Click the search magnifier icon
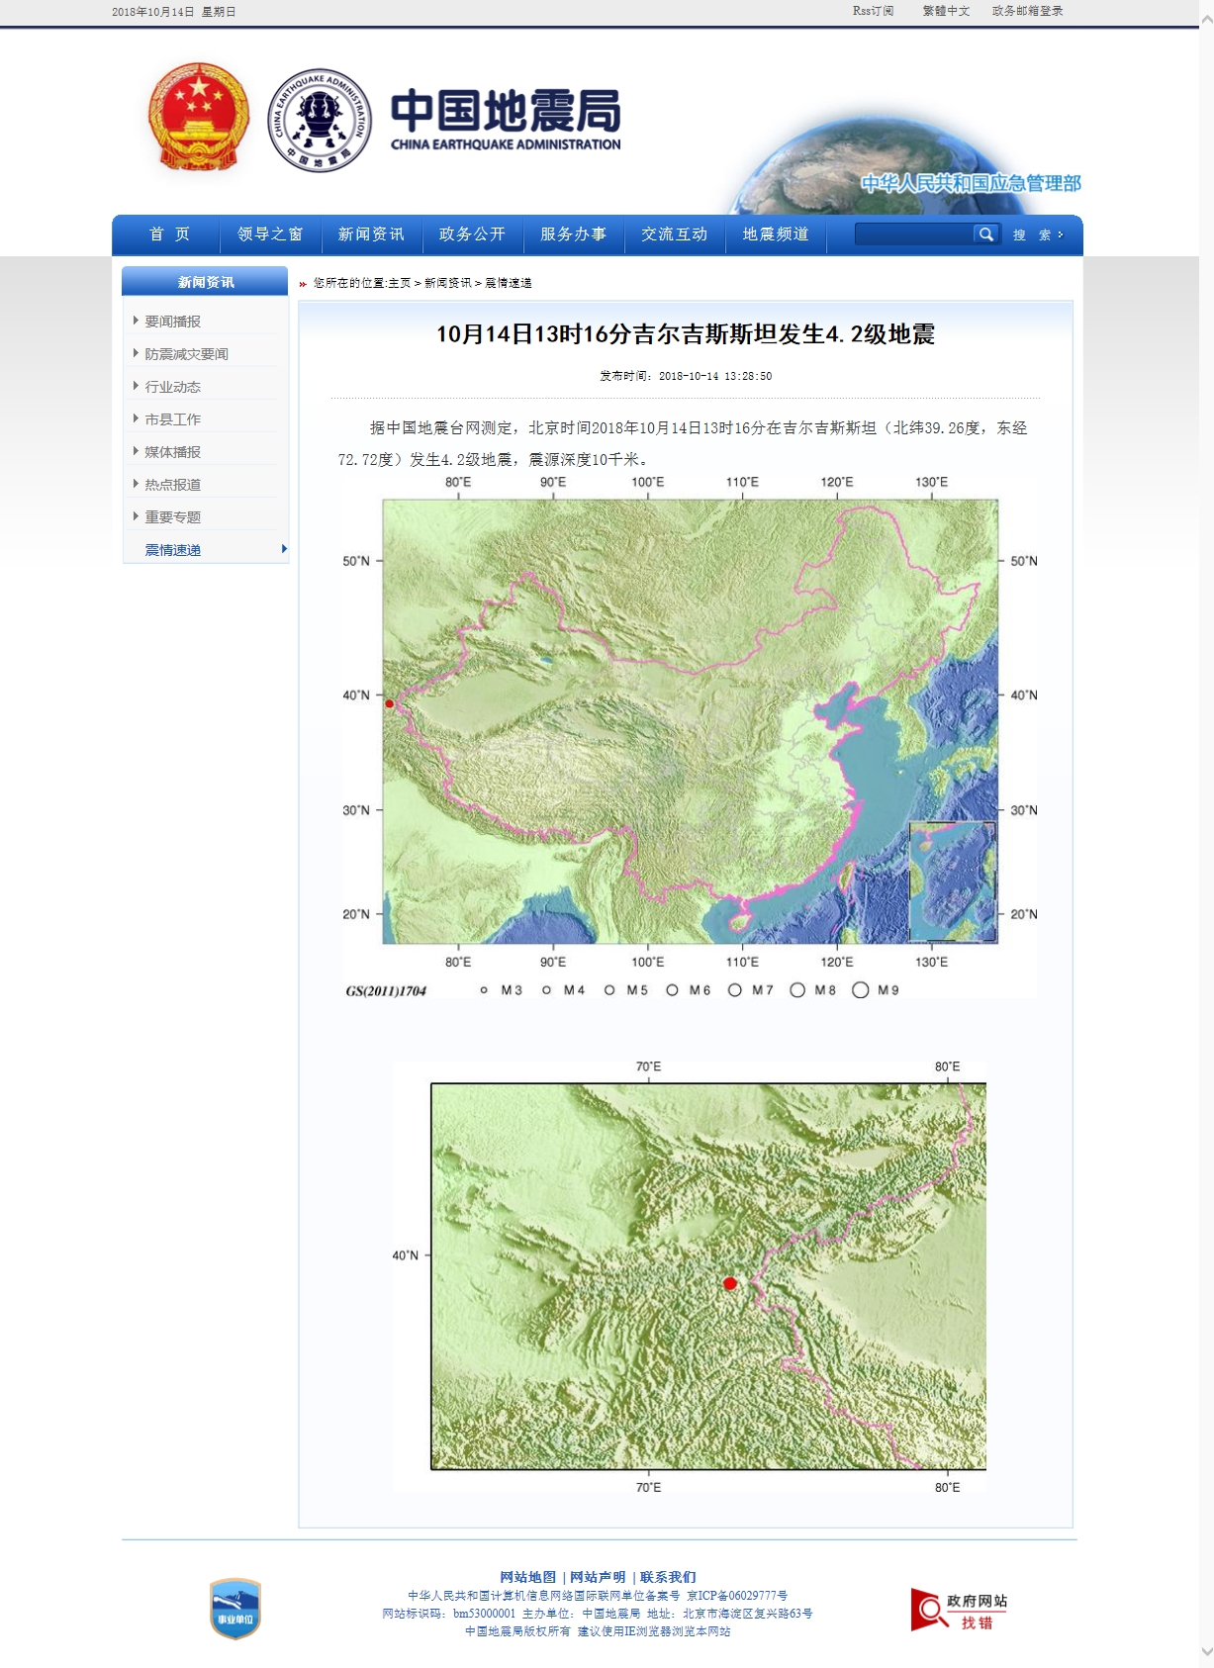Screen dimensions: 1214x1668 point(985,234)
